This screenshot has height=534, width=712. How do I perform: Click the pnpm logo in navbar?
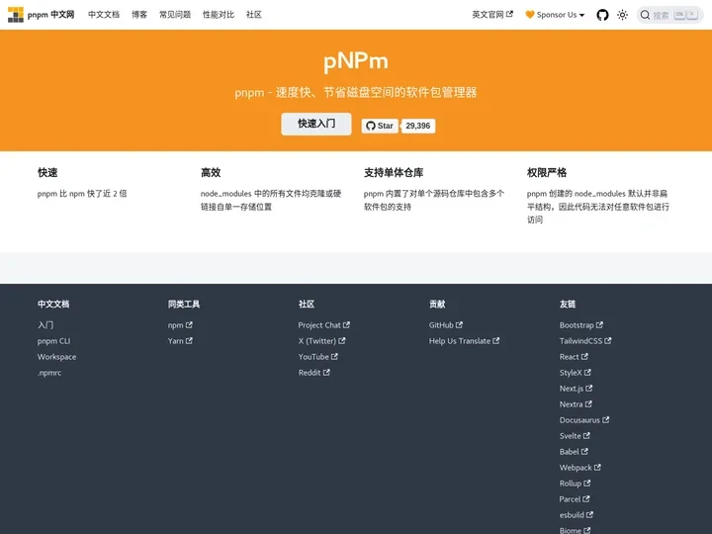[x=16, y=15]
